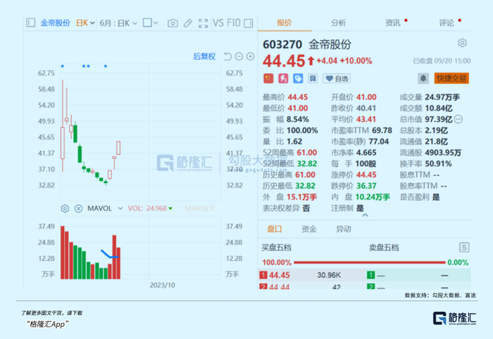Switch to the 异动 tab
The height and width of the screenshot is (339, 493).
click(344, 229)
